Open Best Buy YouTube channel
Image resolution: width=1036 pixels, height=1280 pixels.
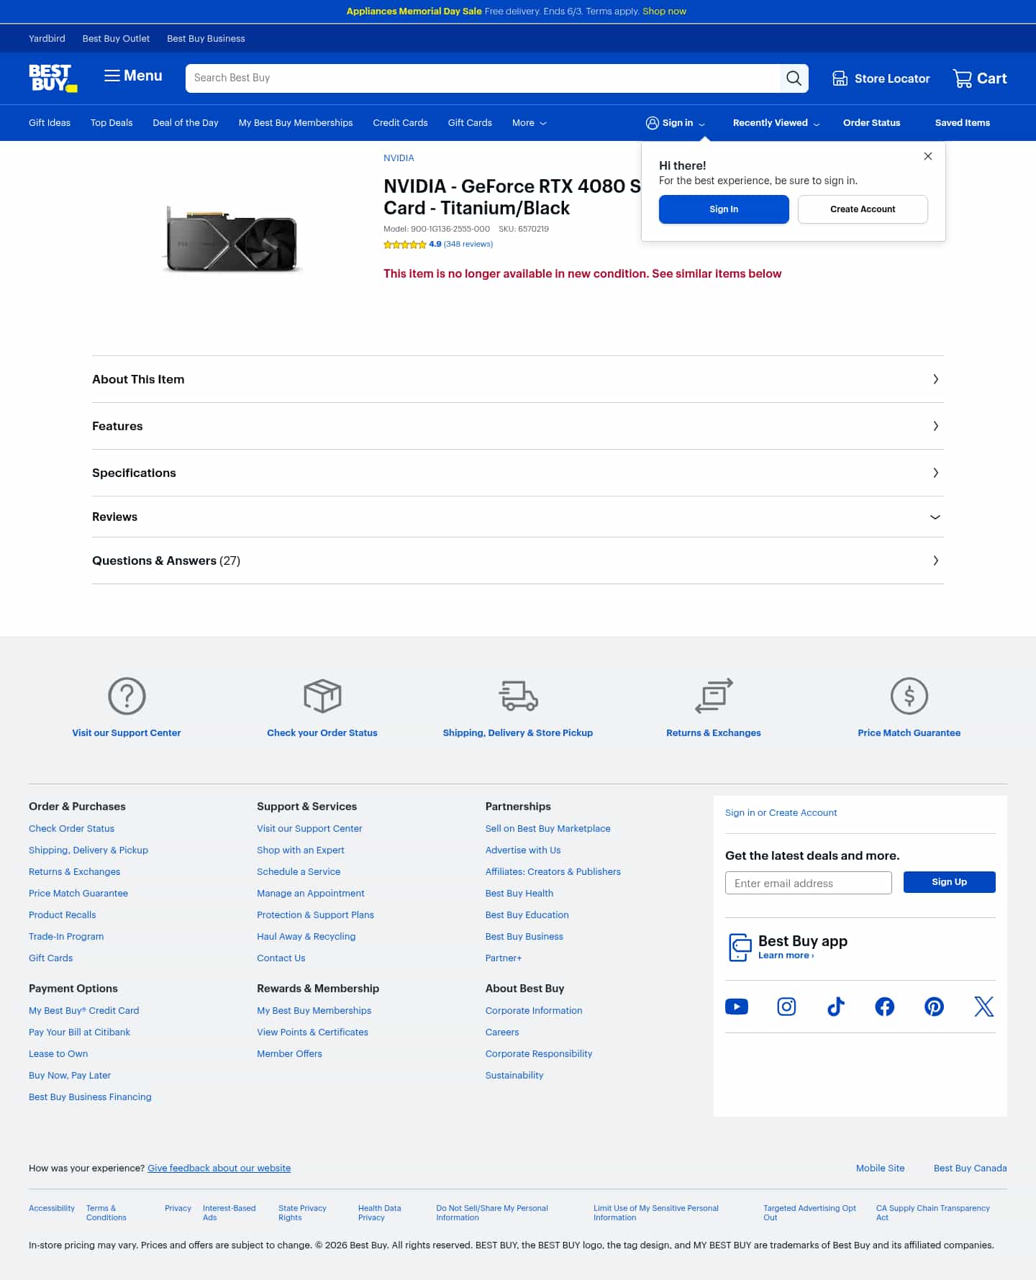coord(737,1007)
